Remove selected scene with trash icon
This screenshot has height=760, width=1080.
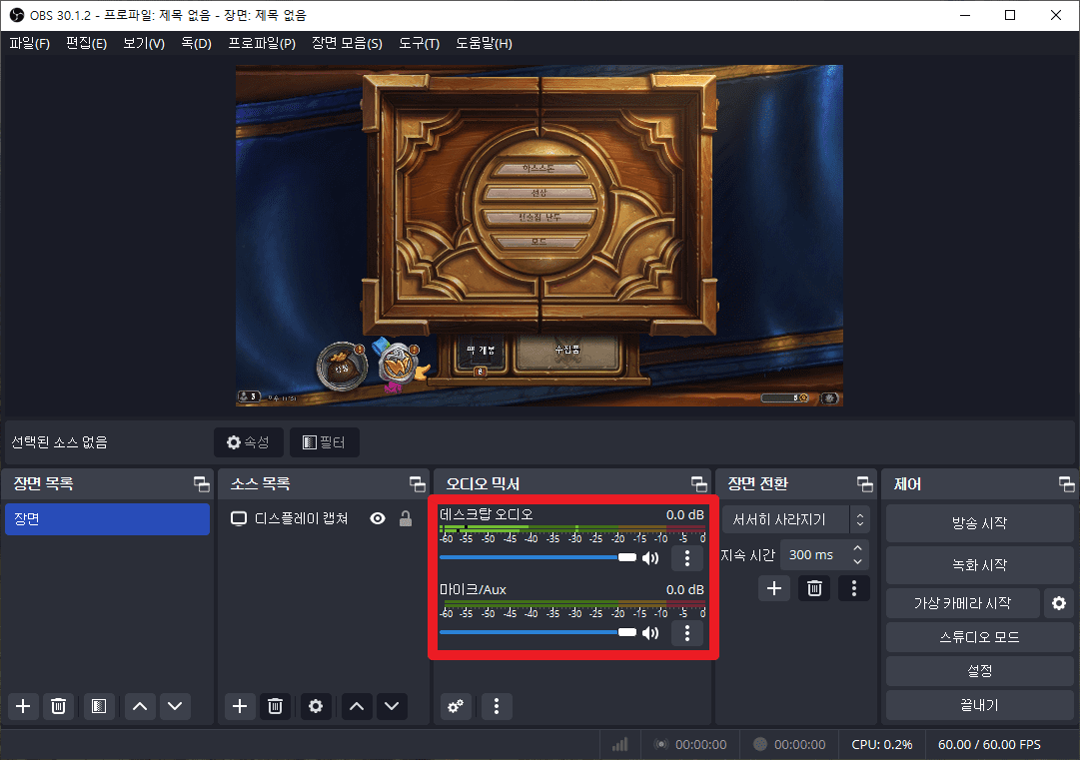59,706
